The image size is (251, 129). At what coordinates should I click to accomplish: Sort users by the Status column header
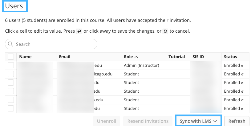[230, 57]
